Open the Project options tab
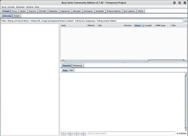 click(x=114, y=11)
